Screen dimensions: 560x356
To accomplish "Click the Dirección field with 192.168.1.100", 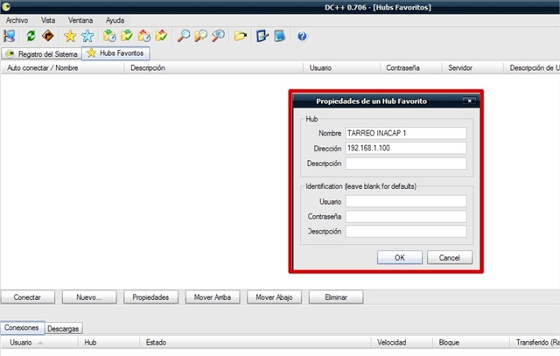I will pyautogui.click(x=406, y=148).
